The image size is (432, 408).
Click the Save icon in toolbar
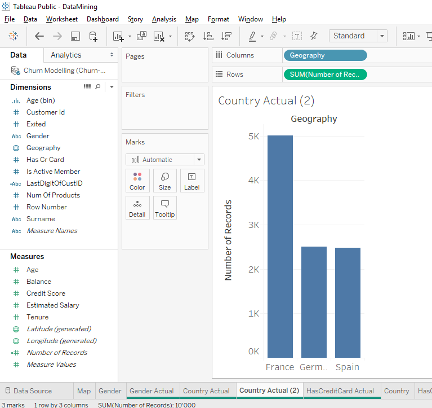75,36
